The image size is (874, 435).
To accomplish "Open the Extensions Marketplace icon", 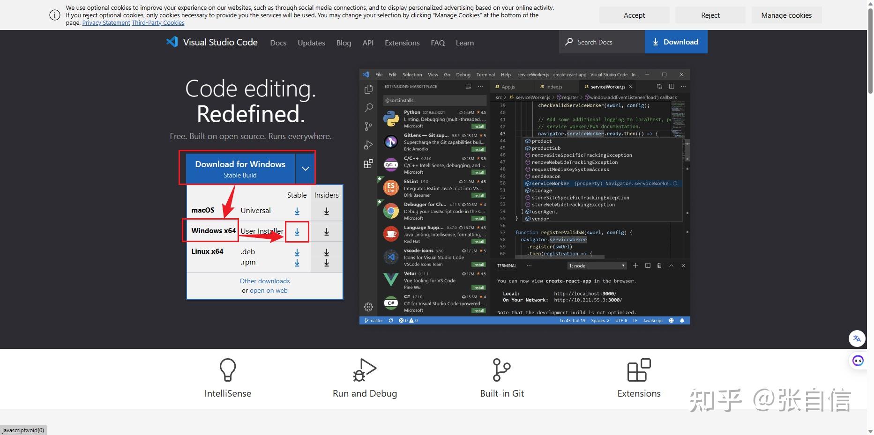I will (x=368, y=164).
